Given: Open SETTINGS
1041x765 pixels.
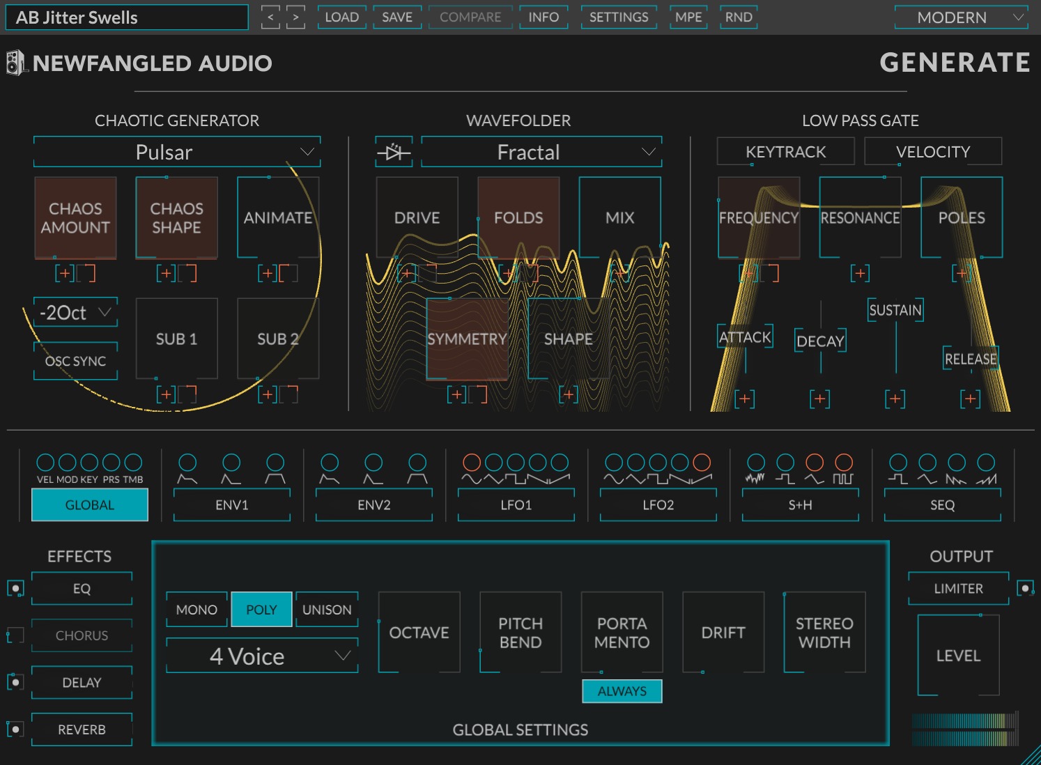Looking at the screenshot, I should tap(619, 17).
